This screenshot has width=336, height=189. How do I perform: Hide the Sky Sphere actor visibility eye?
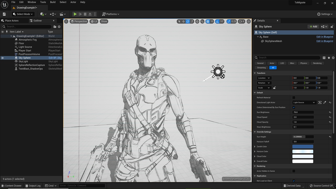click(2, 57)
